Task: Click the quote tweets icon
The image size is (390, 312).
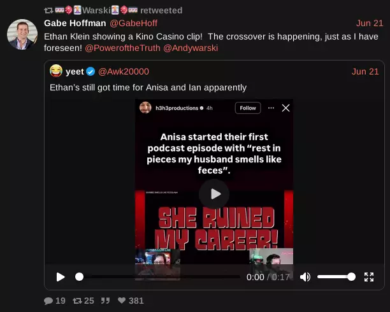Action: click(105, 301)
